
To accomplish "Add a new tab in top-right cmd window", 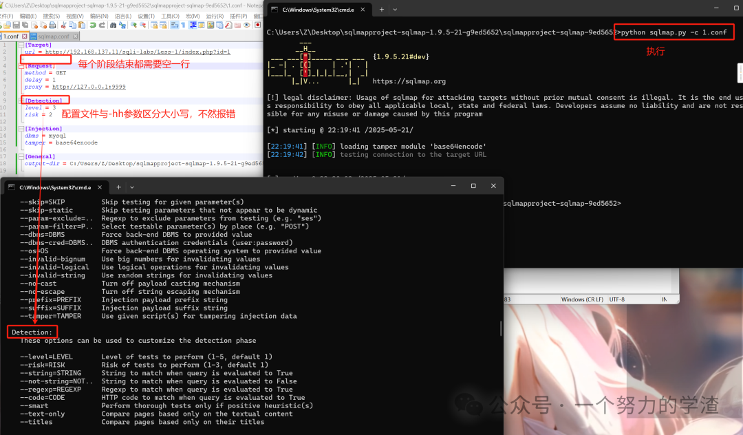I will click(381, 10).
